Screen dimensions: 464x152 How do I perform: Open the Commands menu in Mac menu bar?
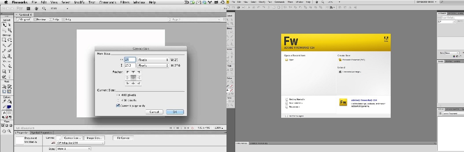click(x=108, y=2)
